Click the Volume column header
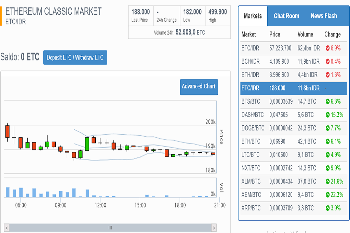The height and width of the screenshot is (233, 350). click(305, 35)
